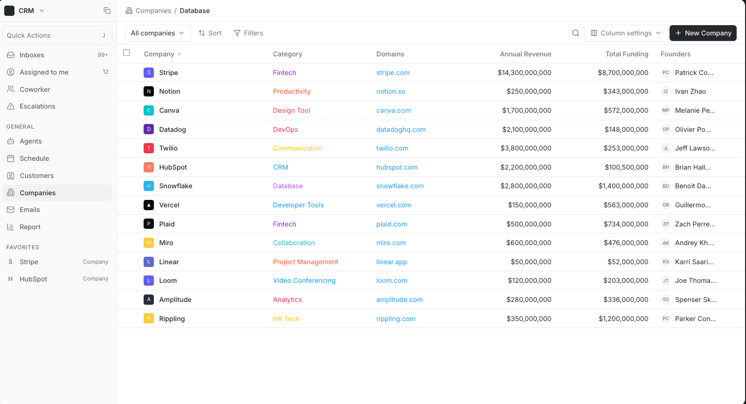Click founder Karri Saari avatar KS

[x=666, y=262]
